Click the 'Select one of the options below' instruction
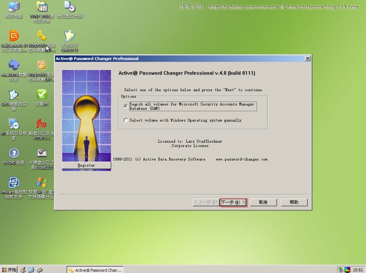Viewport: 366px width, 273px height. [x=194, y=90]
